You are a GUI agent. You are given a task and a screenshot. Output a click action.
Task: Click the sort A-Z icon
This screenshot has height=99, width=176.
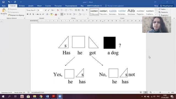(x=83, y=10)
